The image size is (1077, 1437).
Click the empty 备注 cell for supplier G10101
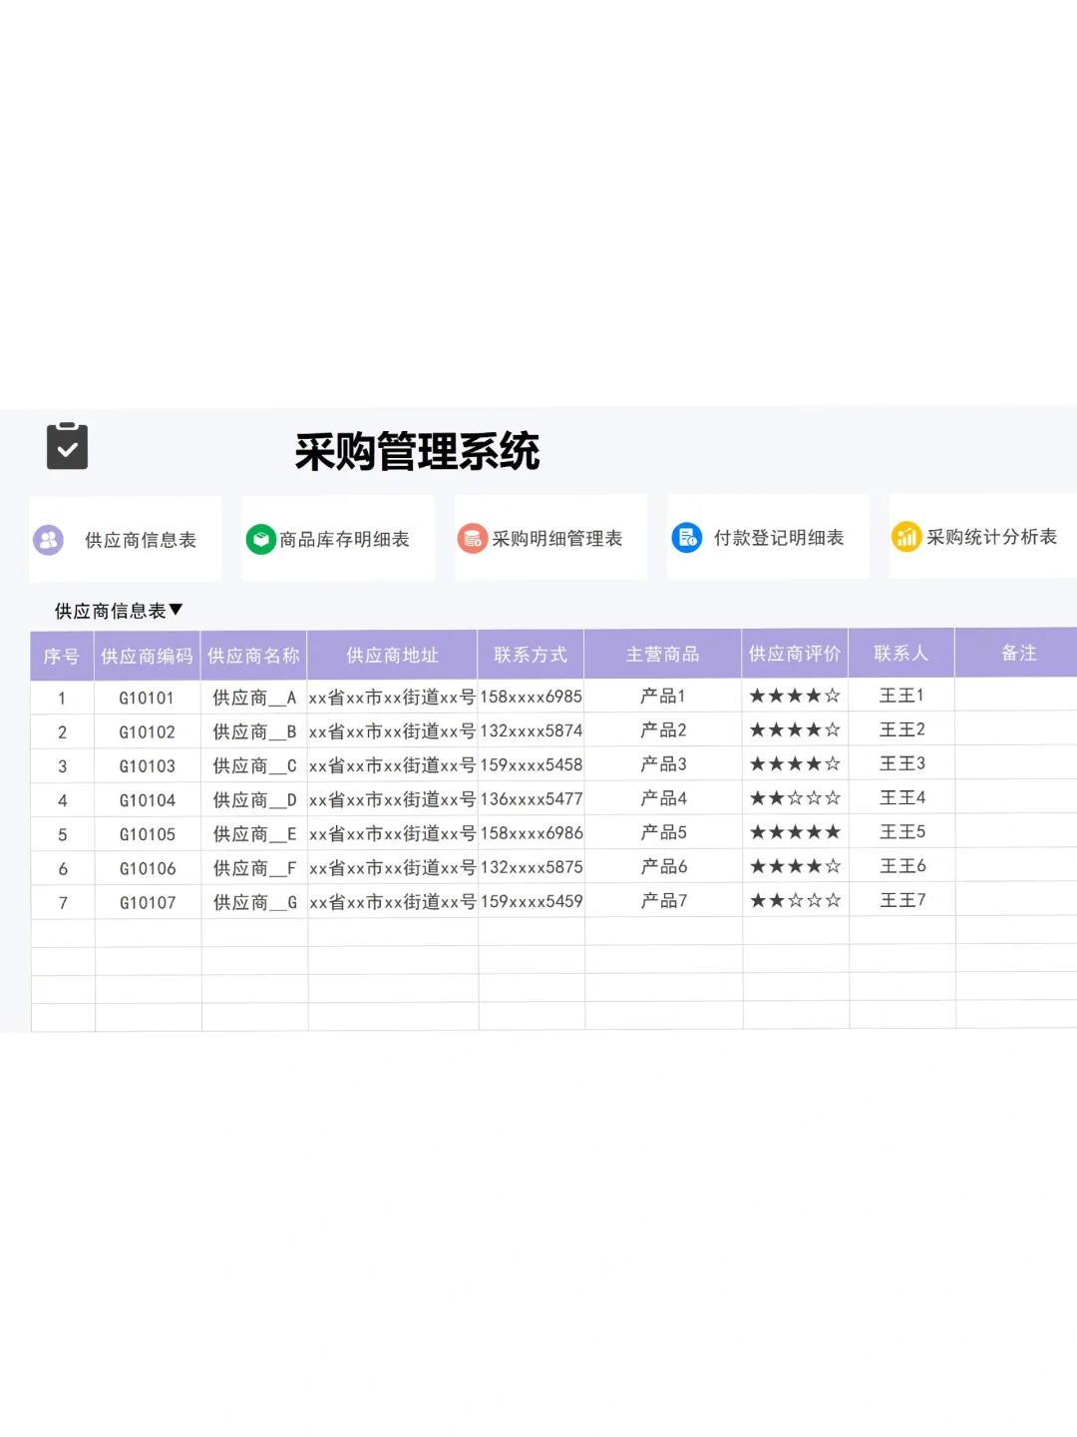(1015, 696)
